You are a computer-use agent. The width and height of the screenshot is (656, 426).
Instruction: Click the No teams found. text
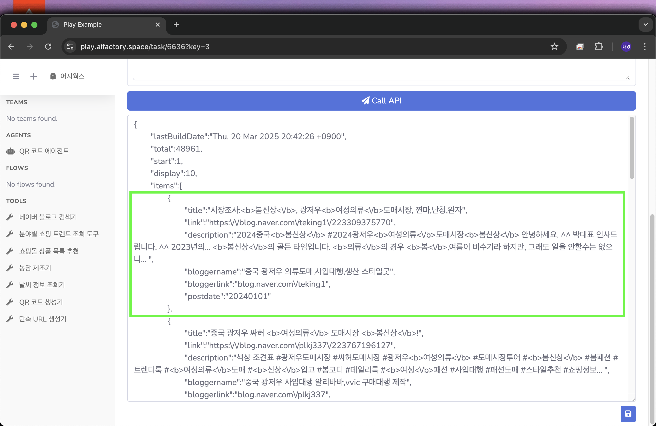tap(32, 119)
